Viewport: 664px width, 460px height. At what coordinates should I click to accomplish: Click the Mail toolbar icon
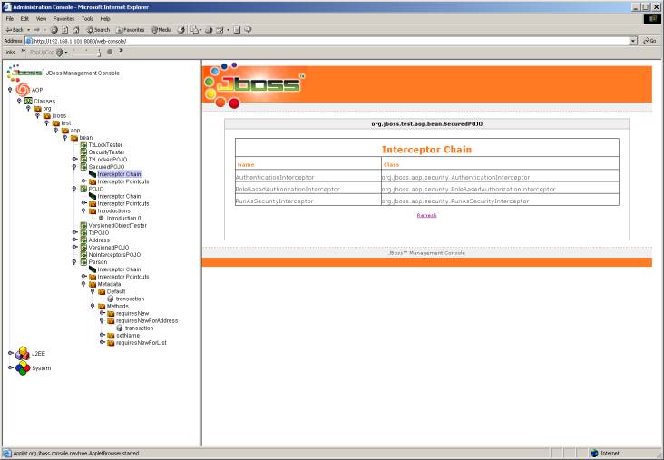pyautogui.click(x=194, y=30)
